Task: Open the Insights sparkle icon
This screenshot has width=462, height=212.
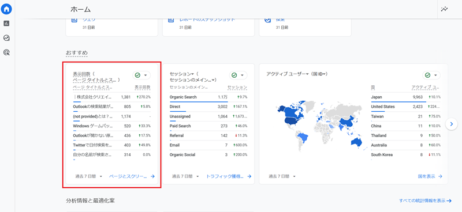Action: point(444,9)
